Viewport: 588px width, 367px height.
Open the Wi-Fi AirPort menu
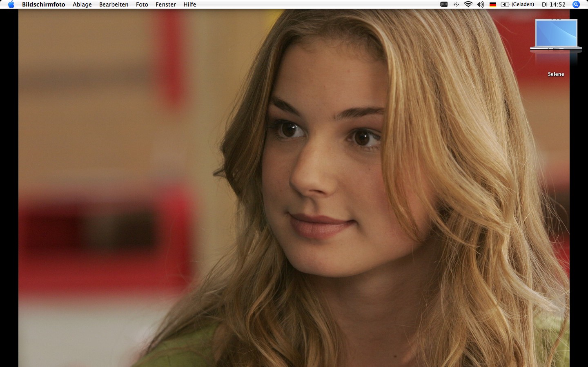click(468, 4)
